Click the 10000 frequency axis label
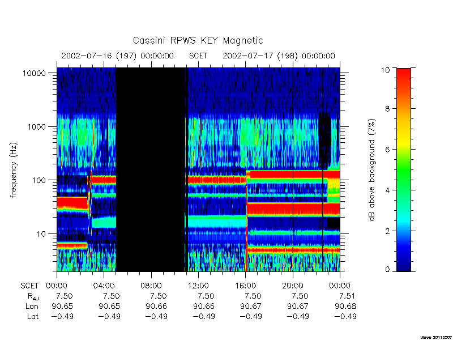 tap(34, 74)
